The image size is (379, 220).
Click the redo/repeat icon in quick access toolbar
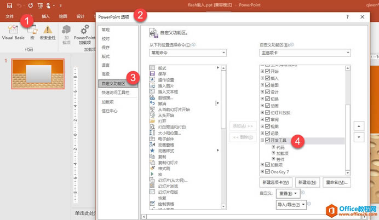pyautogui.click(x=31, y=5)
